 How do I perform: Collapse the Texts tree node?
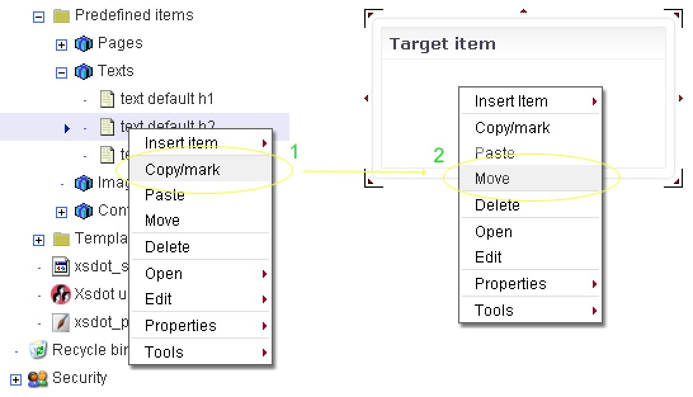[x=62, y=73]
